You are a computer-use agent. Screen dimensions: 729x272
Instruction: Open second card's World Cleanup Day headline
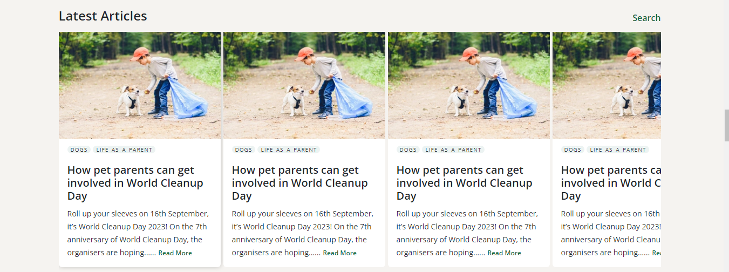[x=300, y=183]
